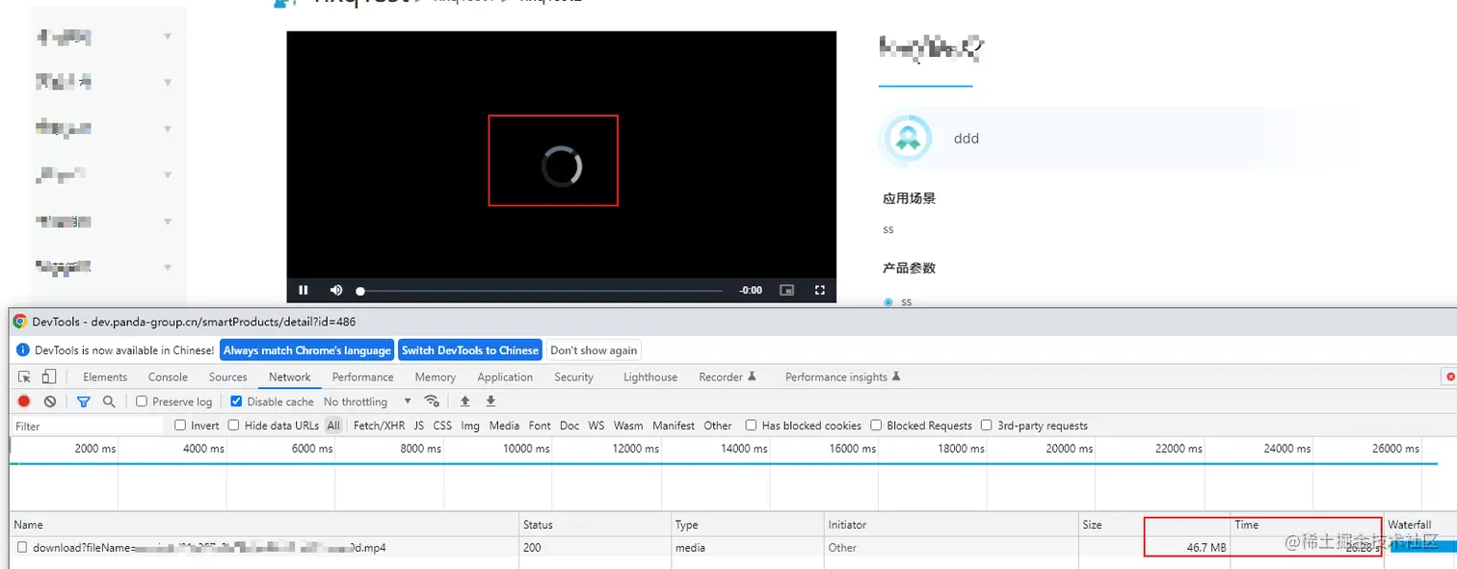
Task: Filter requests by WS type
Action: pos(596,426)
